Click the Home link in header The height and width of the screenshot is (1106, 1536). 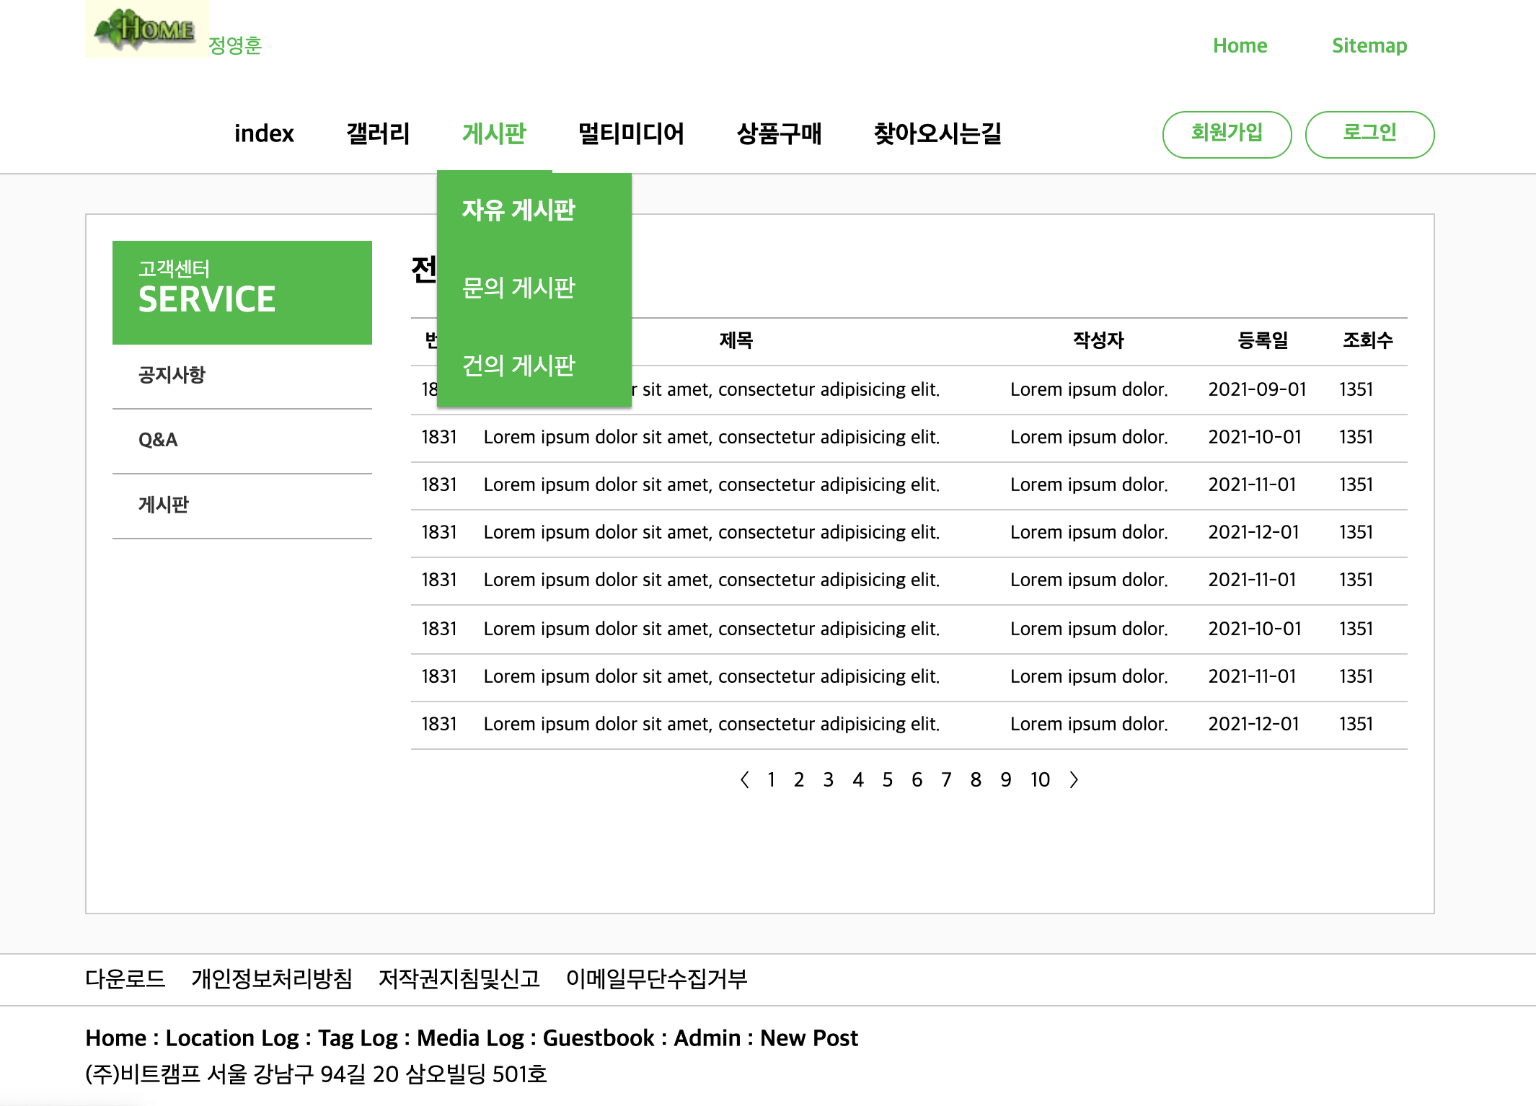pyautogui.click(x=1240, y=45)
